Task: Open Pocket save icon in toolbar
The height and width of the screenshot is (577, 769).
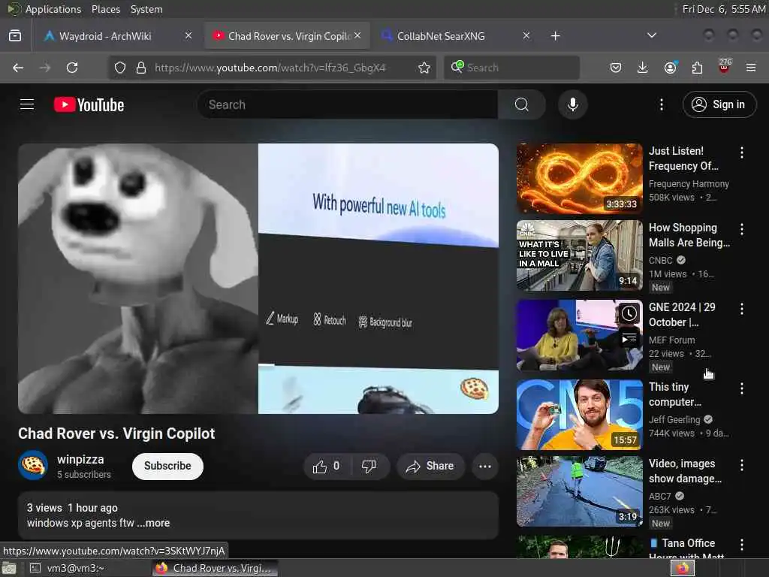Action: tap(616, 68)
